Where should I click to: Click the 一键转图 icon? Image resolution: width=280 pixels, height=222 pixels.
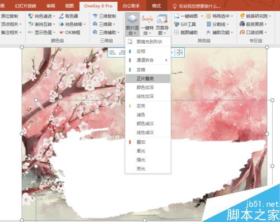click(176, 16)
